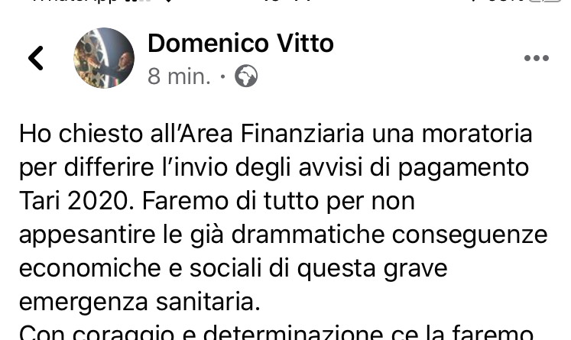Tap the word "pagamento" in the post
The height and width of the screenshot is (340, 571).
(463, 169)
